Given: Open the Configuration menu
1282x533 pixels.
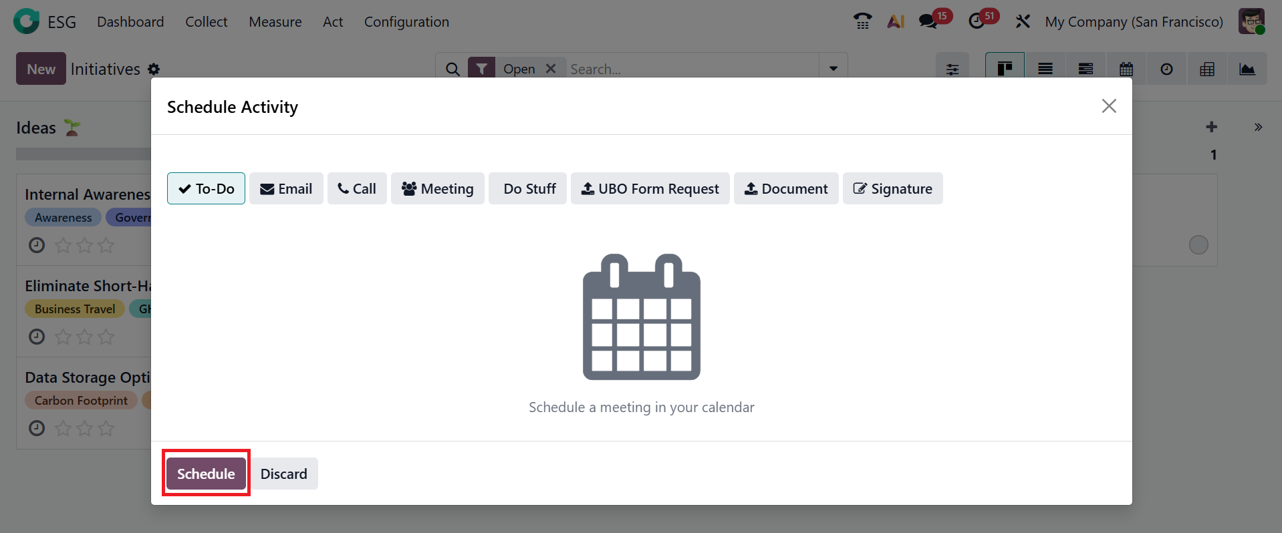Looking at the screenshot, I should 406,21.
